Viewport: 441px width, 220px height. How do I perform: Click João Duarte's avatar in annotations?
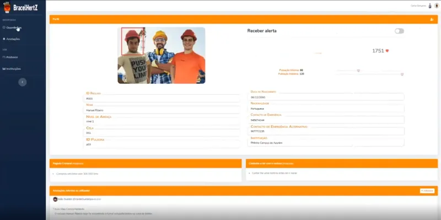point(55,199)
